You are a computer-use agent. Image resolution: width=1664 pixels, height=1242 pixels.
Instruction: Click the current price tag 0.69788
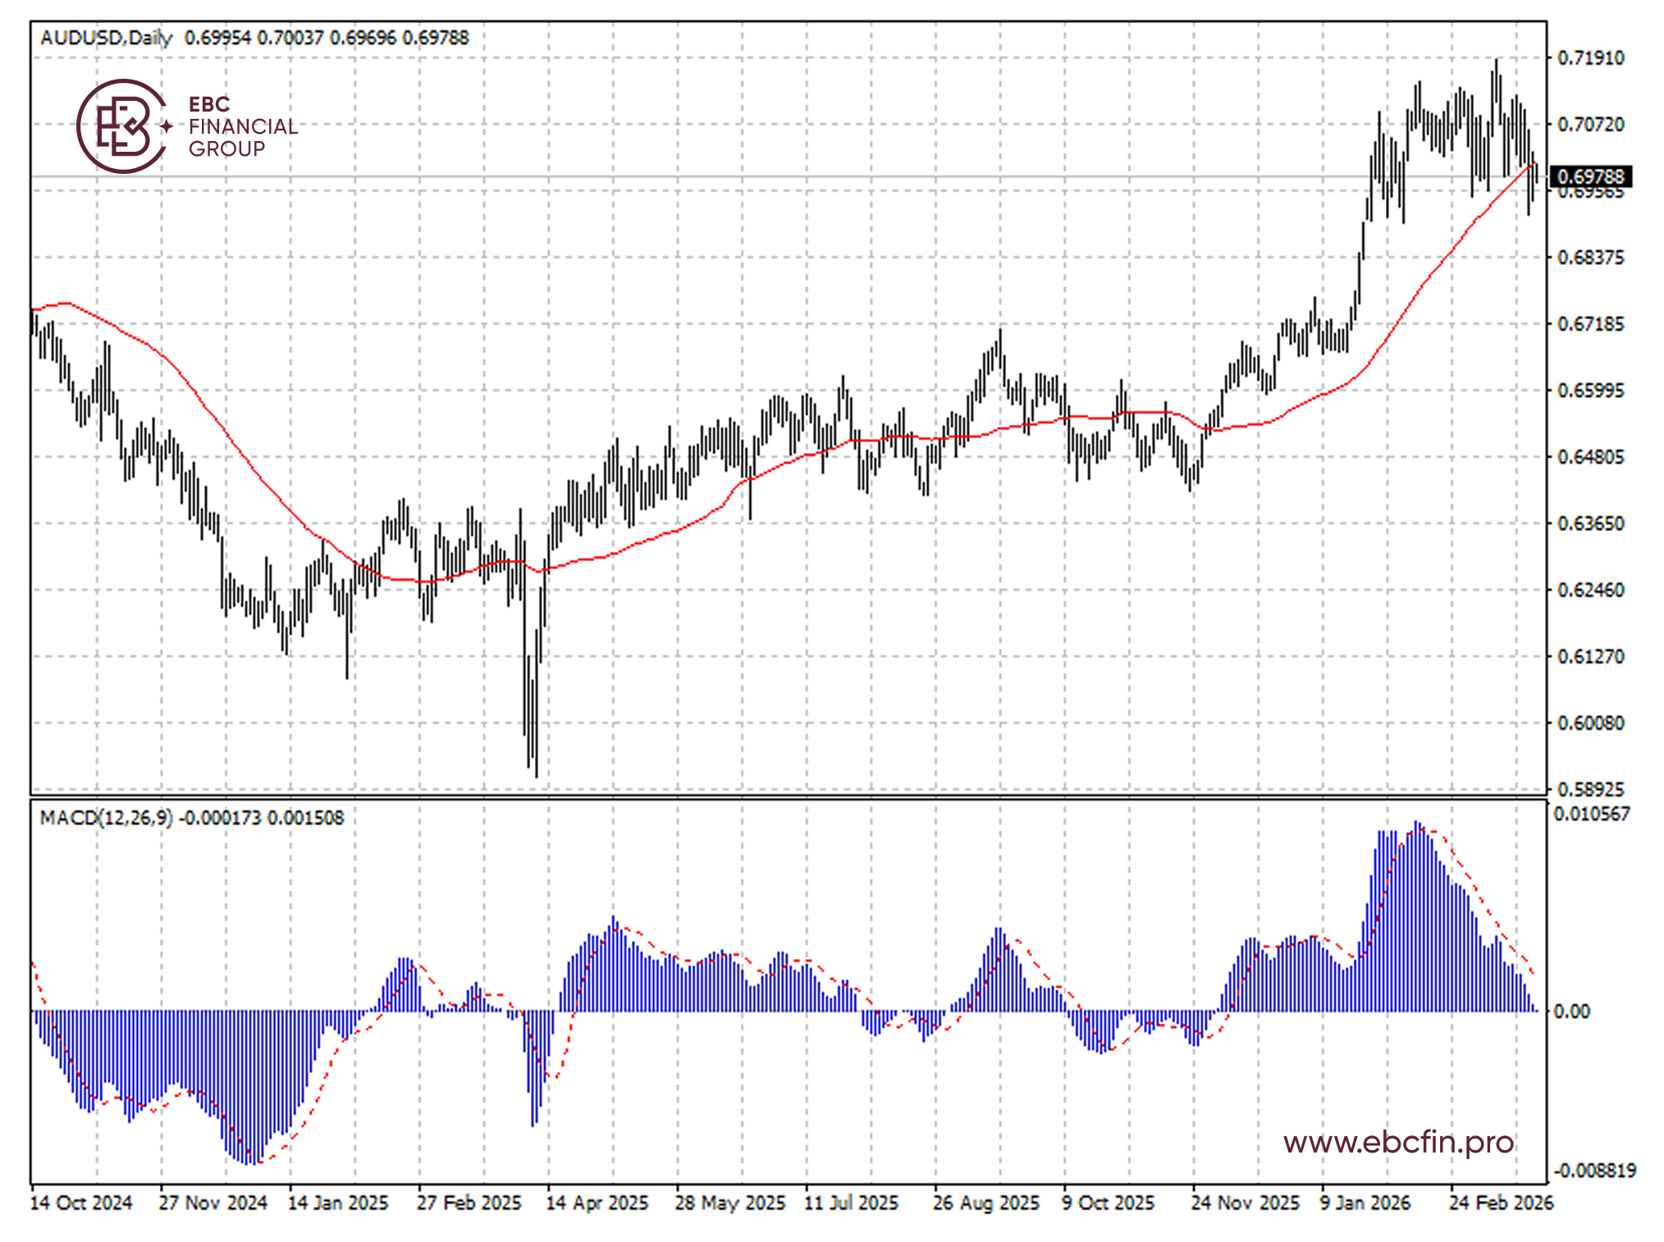coord(1589,176)
